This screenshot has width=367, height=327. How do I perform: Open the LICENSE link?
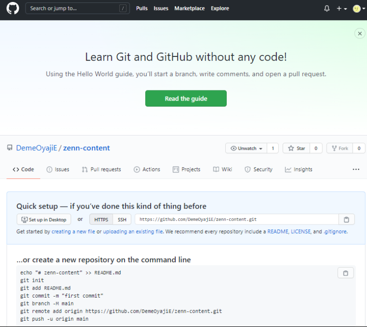(301, 231)
